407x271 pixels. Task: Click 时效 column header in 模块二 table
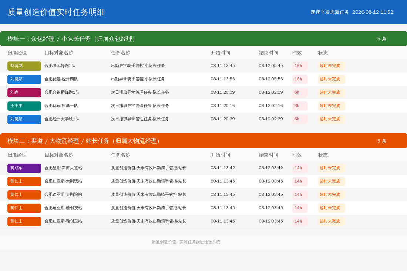coord(297,155)
